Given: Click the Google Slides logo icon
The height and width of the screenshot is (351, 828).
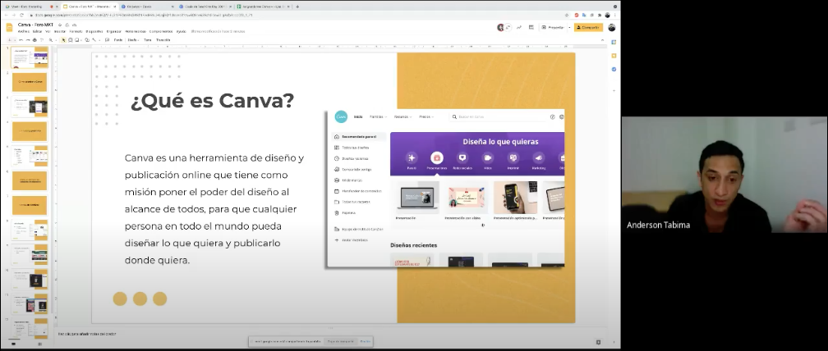Looking at the screenshot, I should (9, 27).
